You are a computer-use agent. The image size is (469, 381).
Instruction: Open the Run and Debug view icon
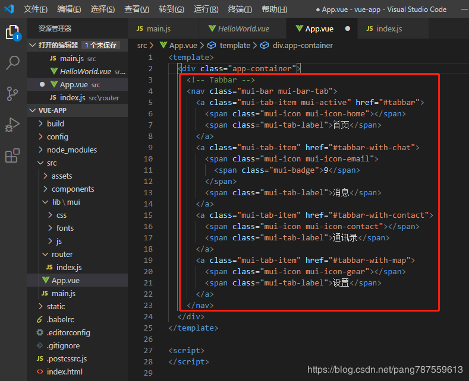(12, 125)
